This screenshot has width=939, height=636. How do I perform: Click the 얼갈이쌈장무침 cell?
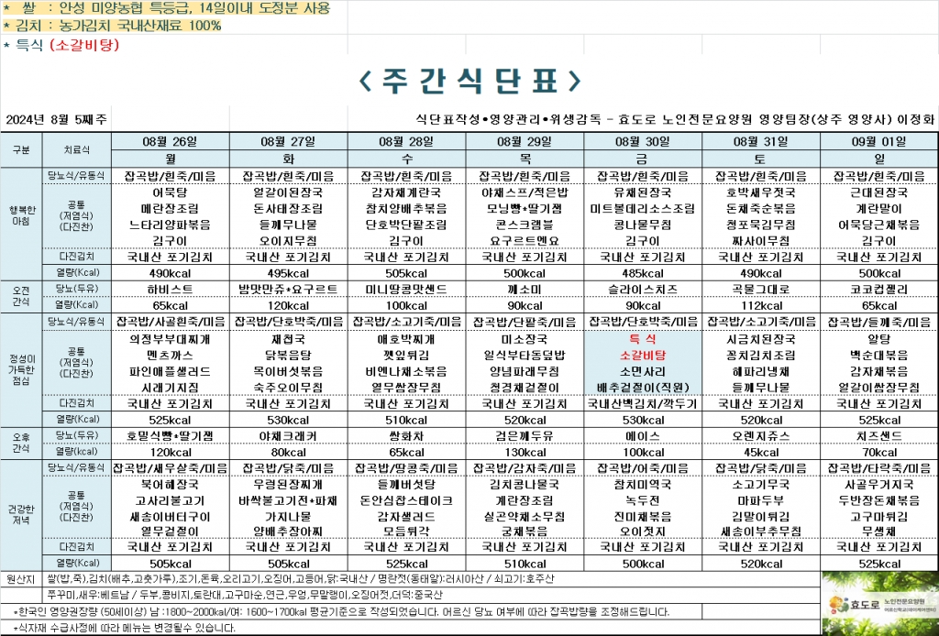pyautogui.click(x=879, y=387)
